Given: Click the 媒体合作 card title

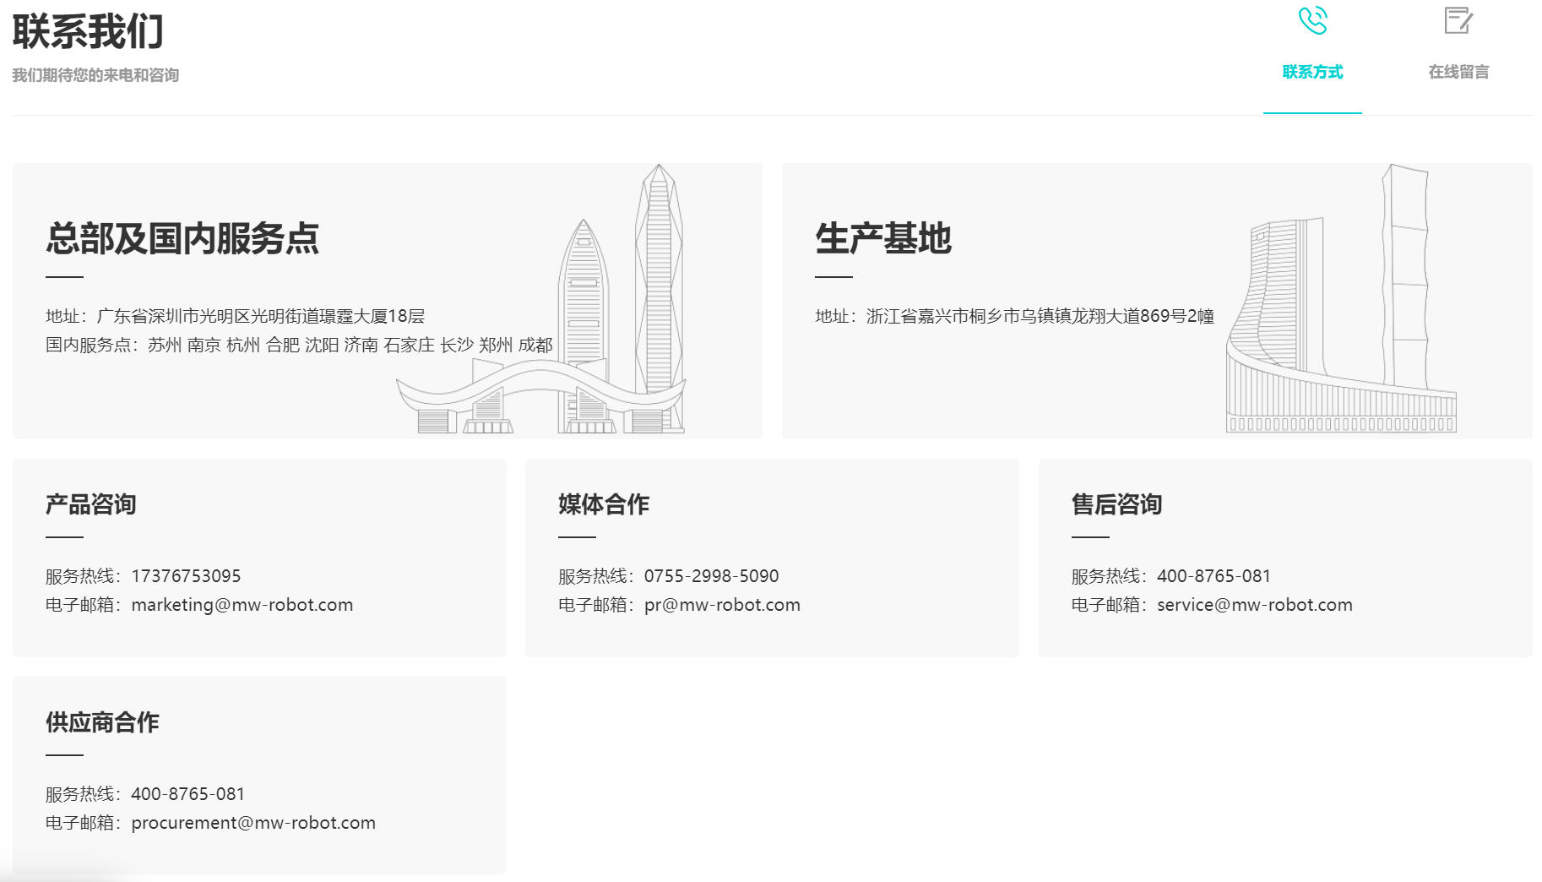Looking at the screenshot, I should [x=603, y=504].
